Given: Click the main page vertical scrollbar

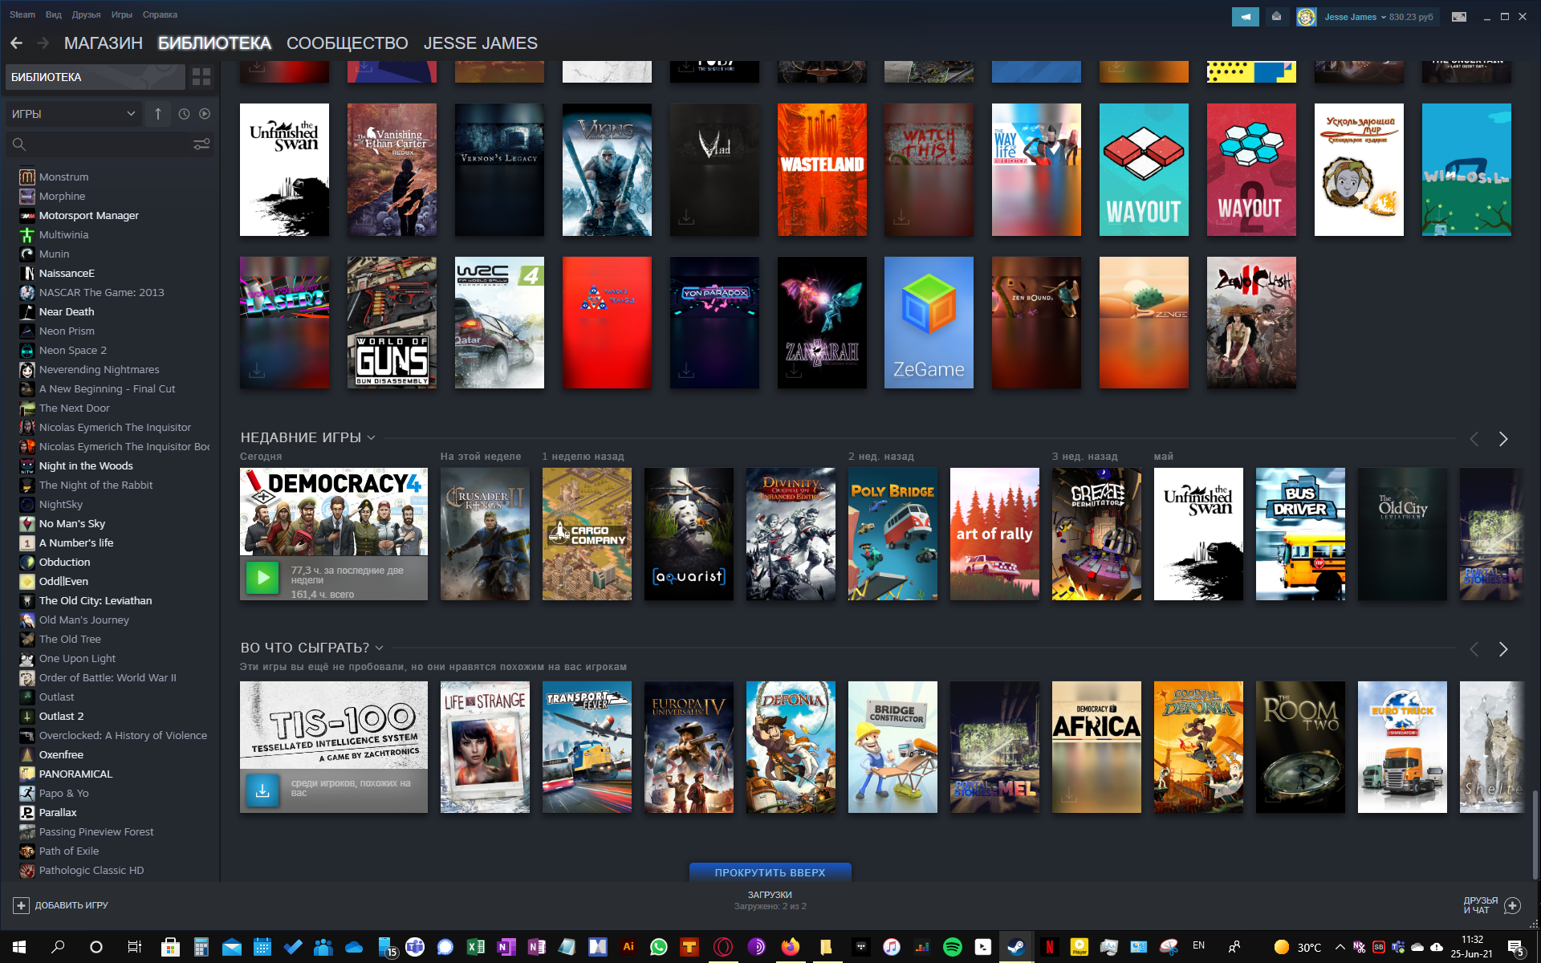Looking at the screenshot, I should click(1535, 835).
